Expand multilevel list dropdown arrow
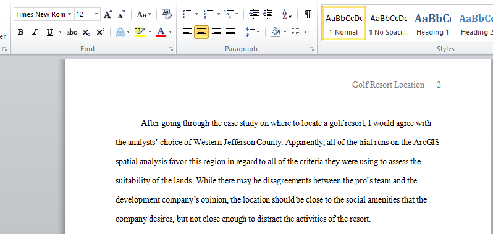This screenshot has width=493, height=234. click(x=237, y=14)
